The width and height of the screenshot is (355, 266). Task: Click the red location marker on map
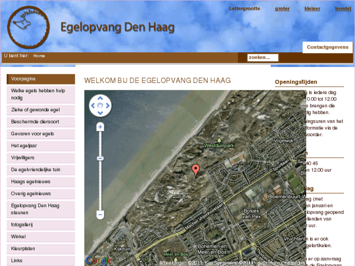tap(196, 170)
